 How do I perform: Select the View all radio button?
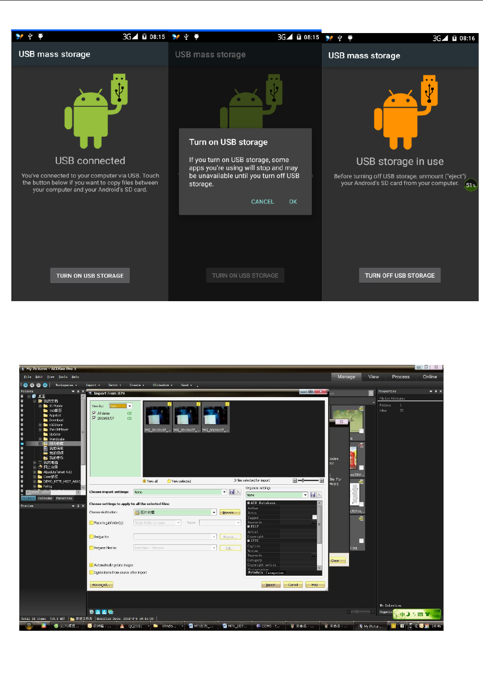(144, 481)
